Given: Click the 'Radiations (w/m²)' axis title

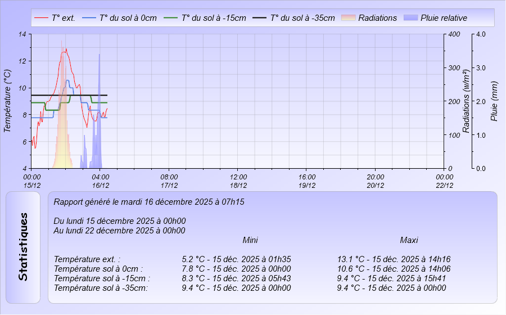Looking at the screenshot, I should (x=466, y=101).
